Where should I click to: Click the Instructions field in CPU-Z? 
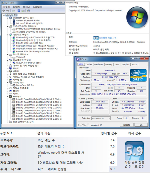coord(119,94)
